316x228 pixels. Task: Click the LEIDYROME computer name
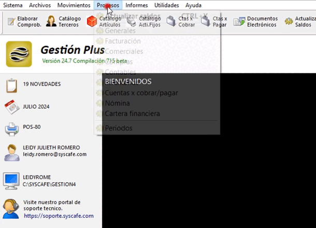tap(37, 177)
